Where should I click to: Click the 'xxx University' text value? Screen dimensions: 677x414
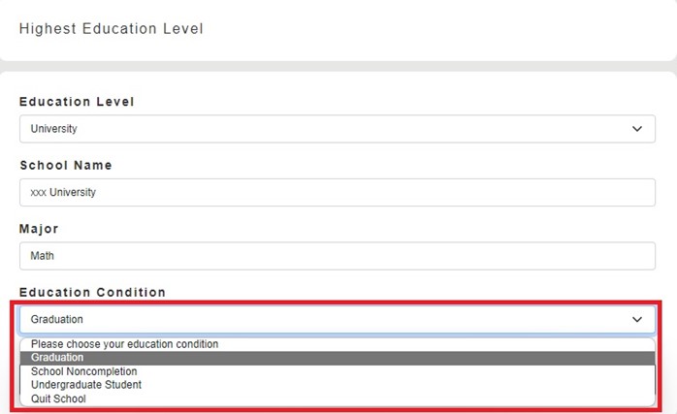click(64, 192)
